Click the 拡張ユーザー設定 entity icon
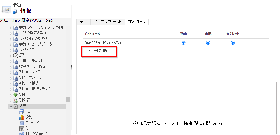 pos(16,67)
